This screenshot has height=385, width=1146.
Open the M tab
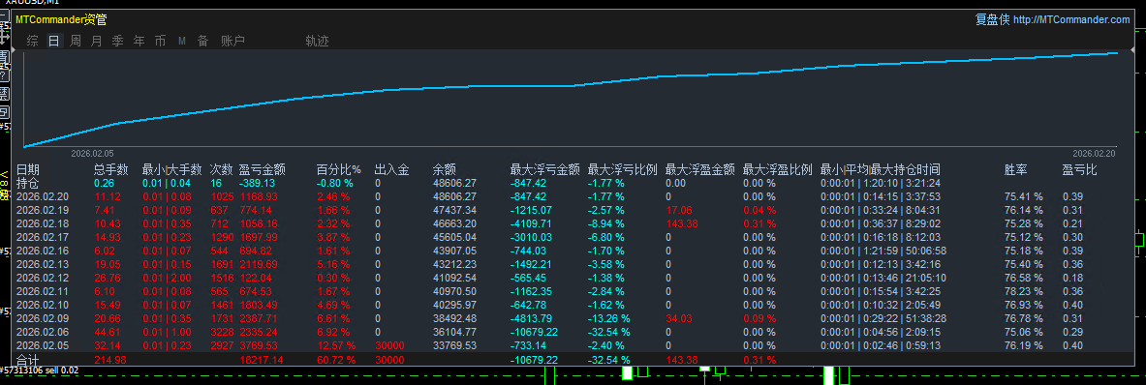click(x=182, y=42)
